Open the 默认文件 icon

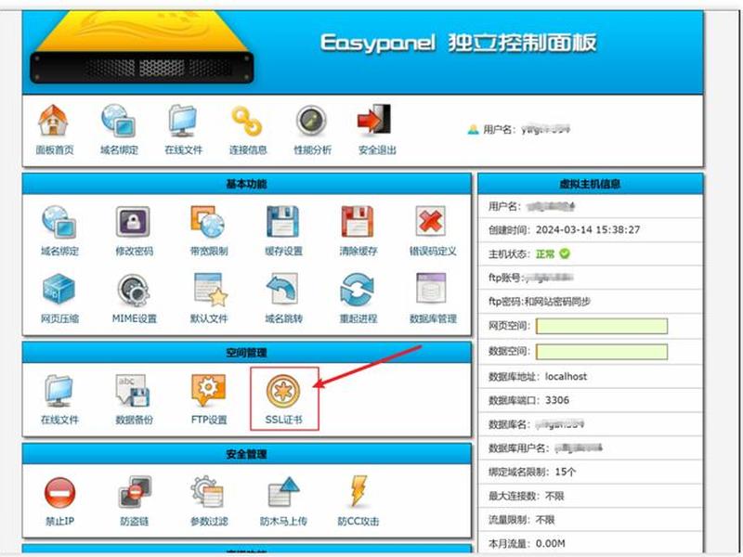[211, 290]
